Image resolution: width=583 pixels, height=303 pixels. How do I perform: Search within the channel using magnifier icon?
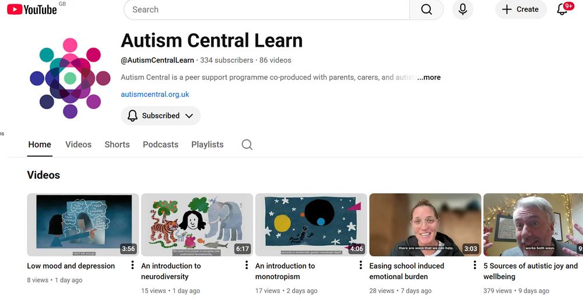[247, 144]
